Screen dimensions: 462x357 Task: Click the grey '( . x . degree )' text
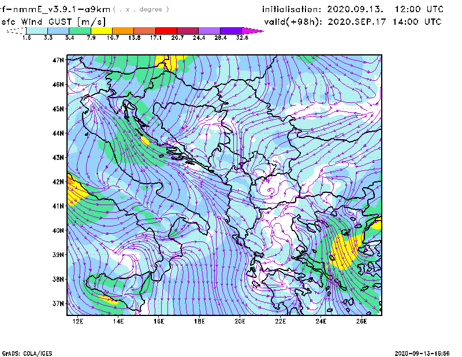coord(141,9)
